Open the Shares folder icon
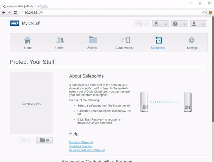Image resolution: width=214 pixels, height=162 pixels. [x=93, y=40]
